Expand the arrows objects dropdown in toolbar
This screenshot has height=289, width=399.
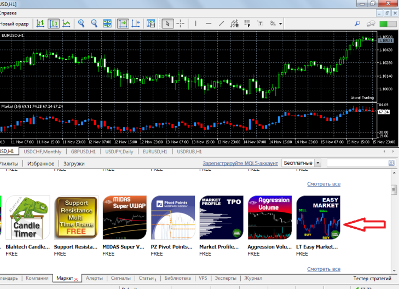[x=281, y=24]
